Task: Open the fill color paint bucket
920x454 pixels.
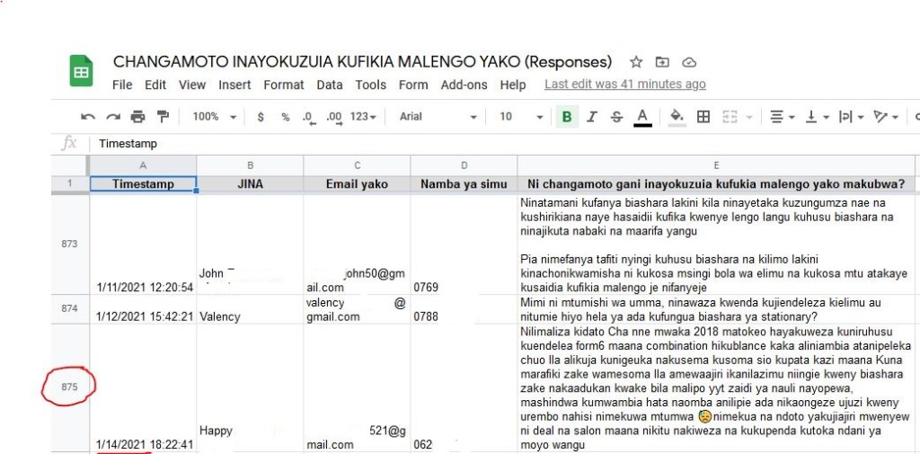Action: (x=677, y=117)
